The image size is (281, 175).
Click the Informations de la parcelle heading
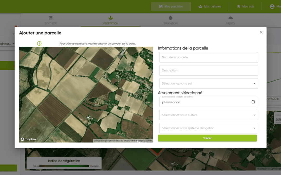(183, 48)
